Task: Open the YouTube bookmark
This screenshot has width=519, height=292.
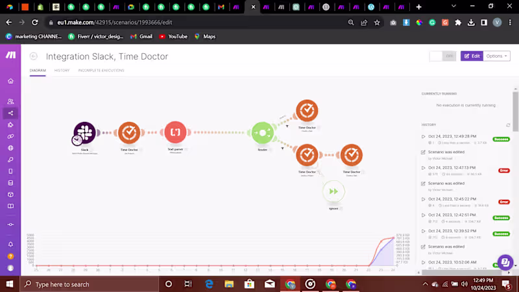Action: point(173,36)
